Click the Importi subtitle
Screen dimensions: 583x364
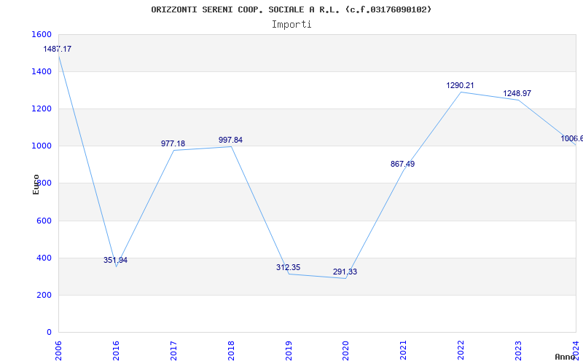click(291, 25)
